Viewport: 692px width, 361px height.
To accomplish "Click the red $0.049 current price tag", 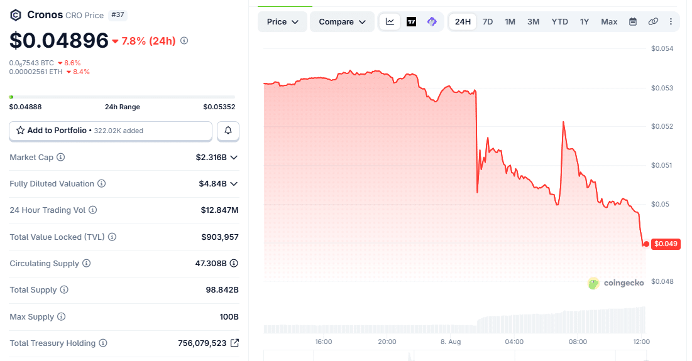I will [666, 244].
